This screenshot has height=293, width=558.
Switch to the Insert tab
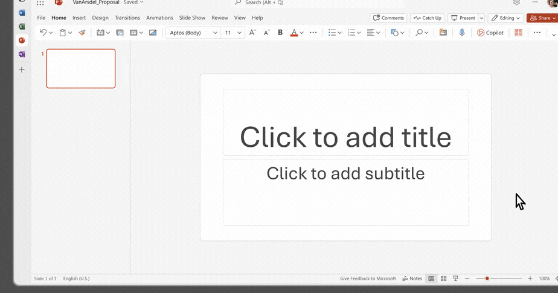click(x=79, y=18)
